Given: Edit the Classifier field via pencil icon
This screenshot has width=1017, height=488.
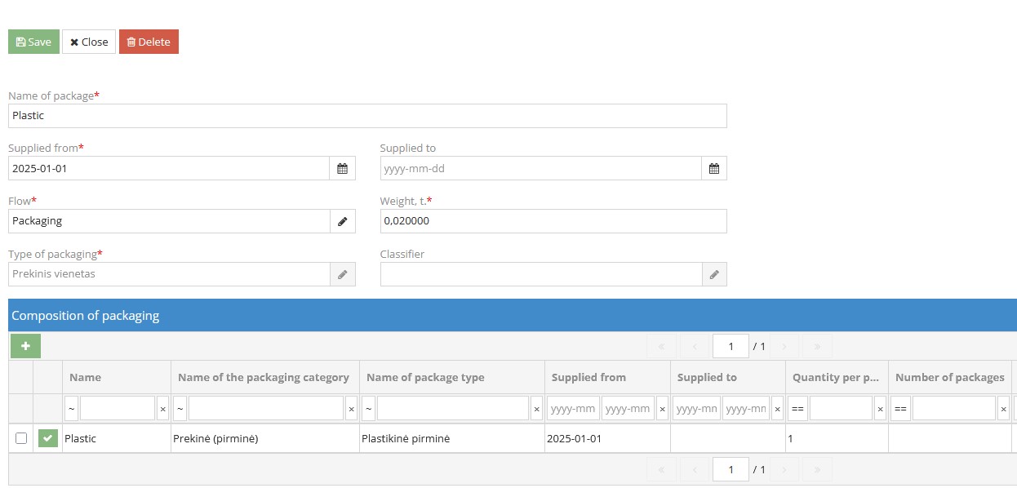Looking at the screenshot, I should click(714, 274).
